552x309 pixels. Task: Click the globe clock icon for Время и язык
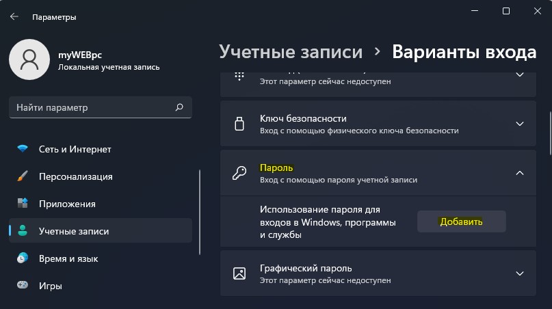click(23, 258)
